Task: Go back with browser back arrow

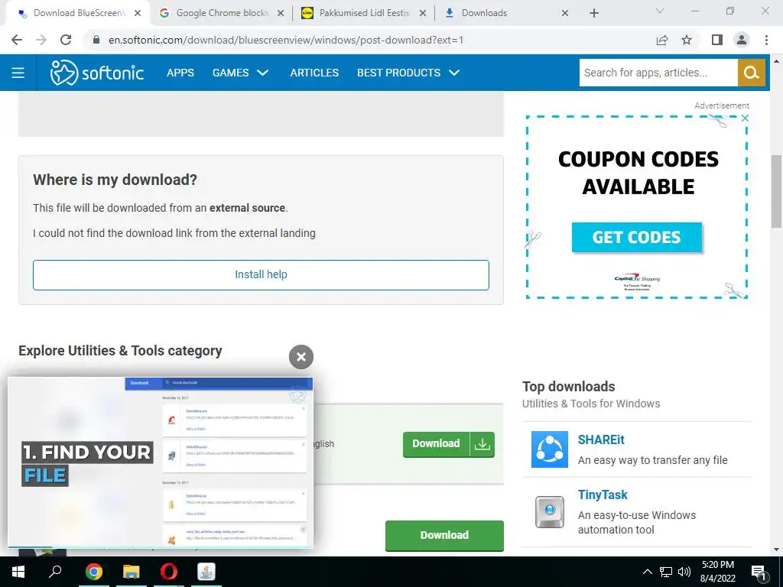Action: [x=17, y=40]
